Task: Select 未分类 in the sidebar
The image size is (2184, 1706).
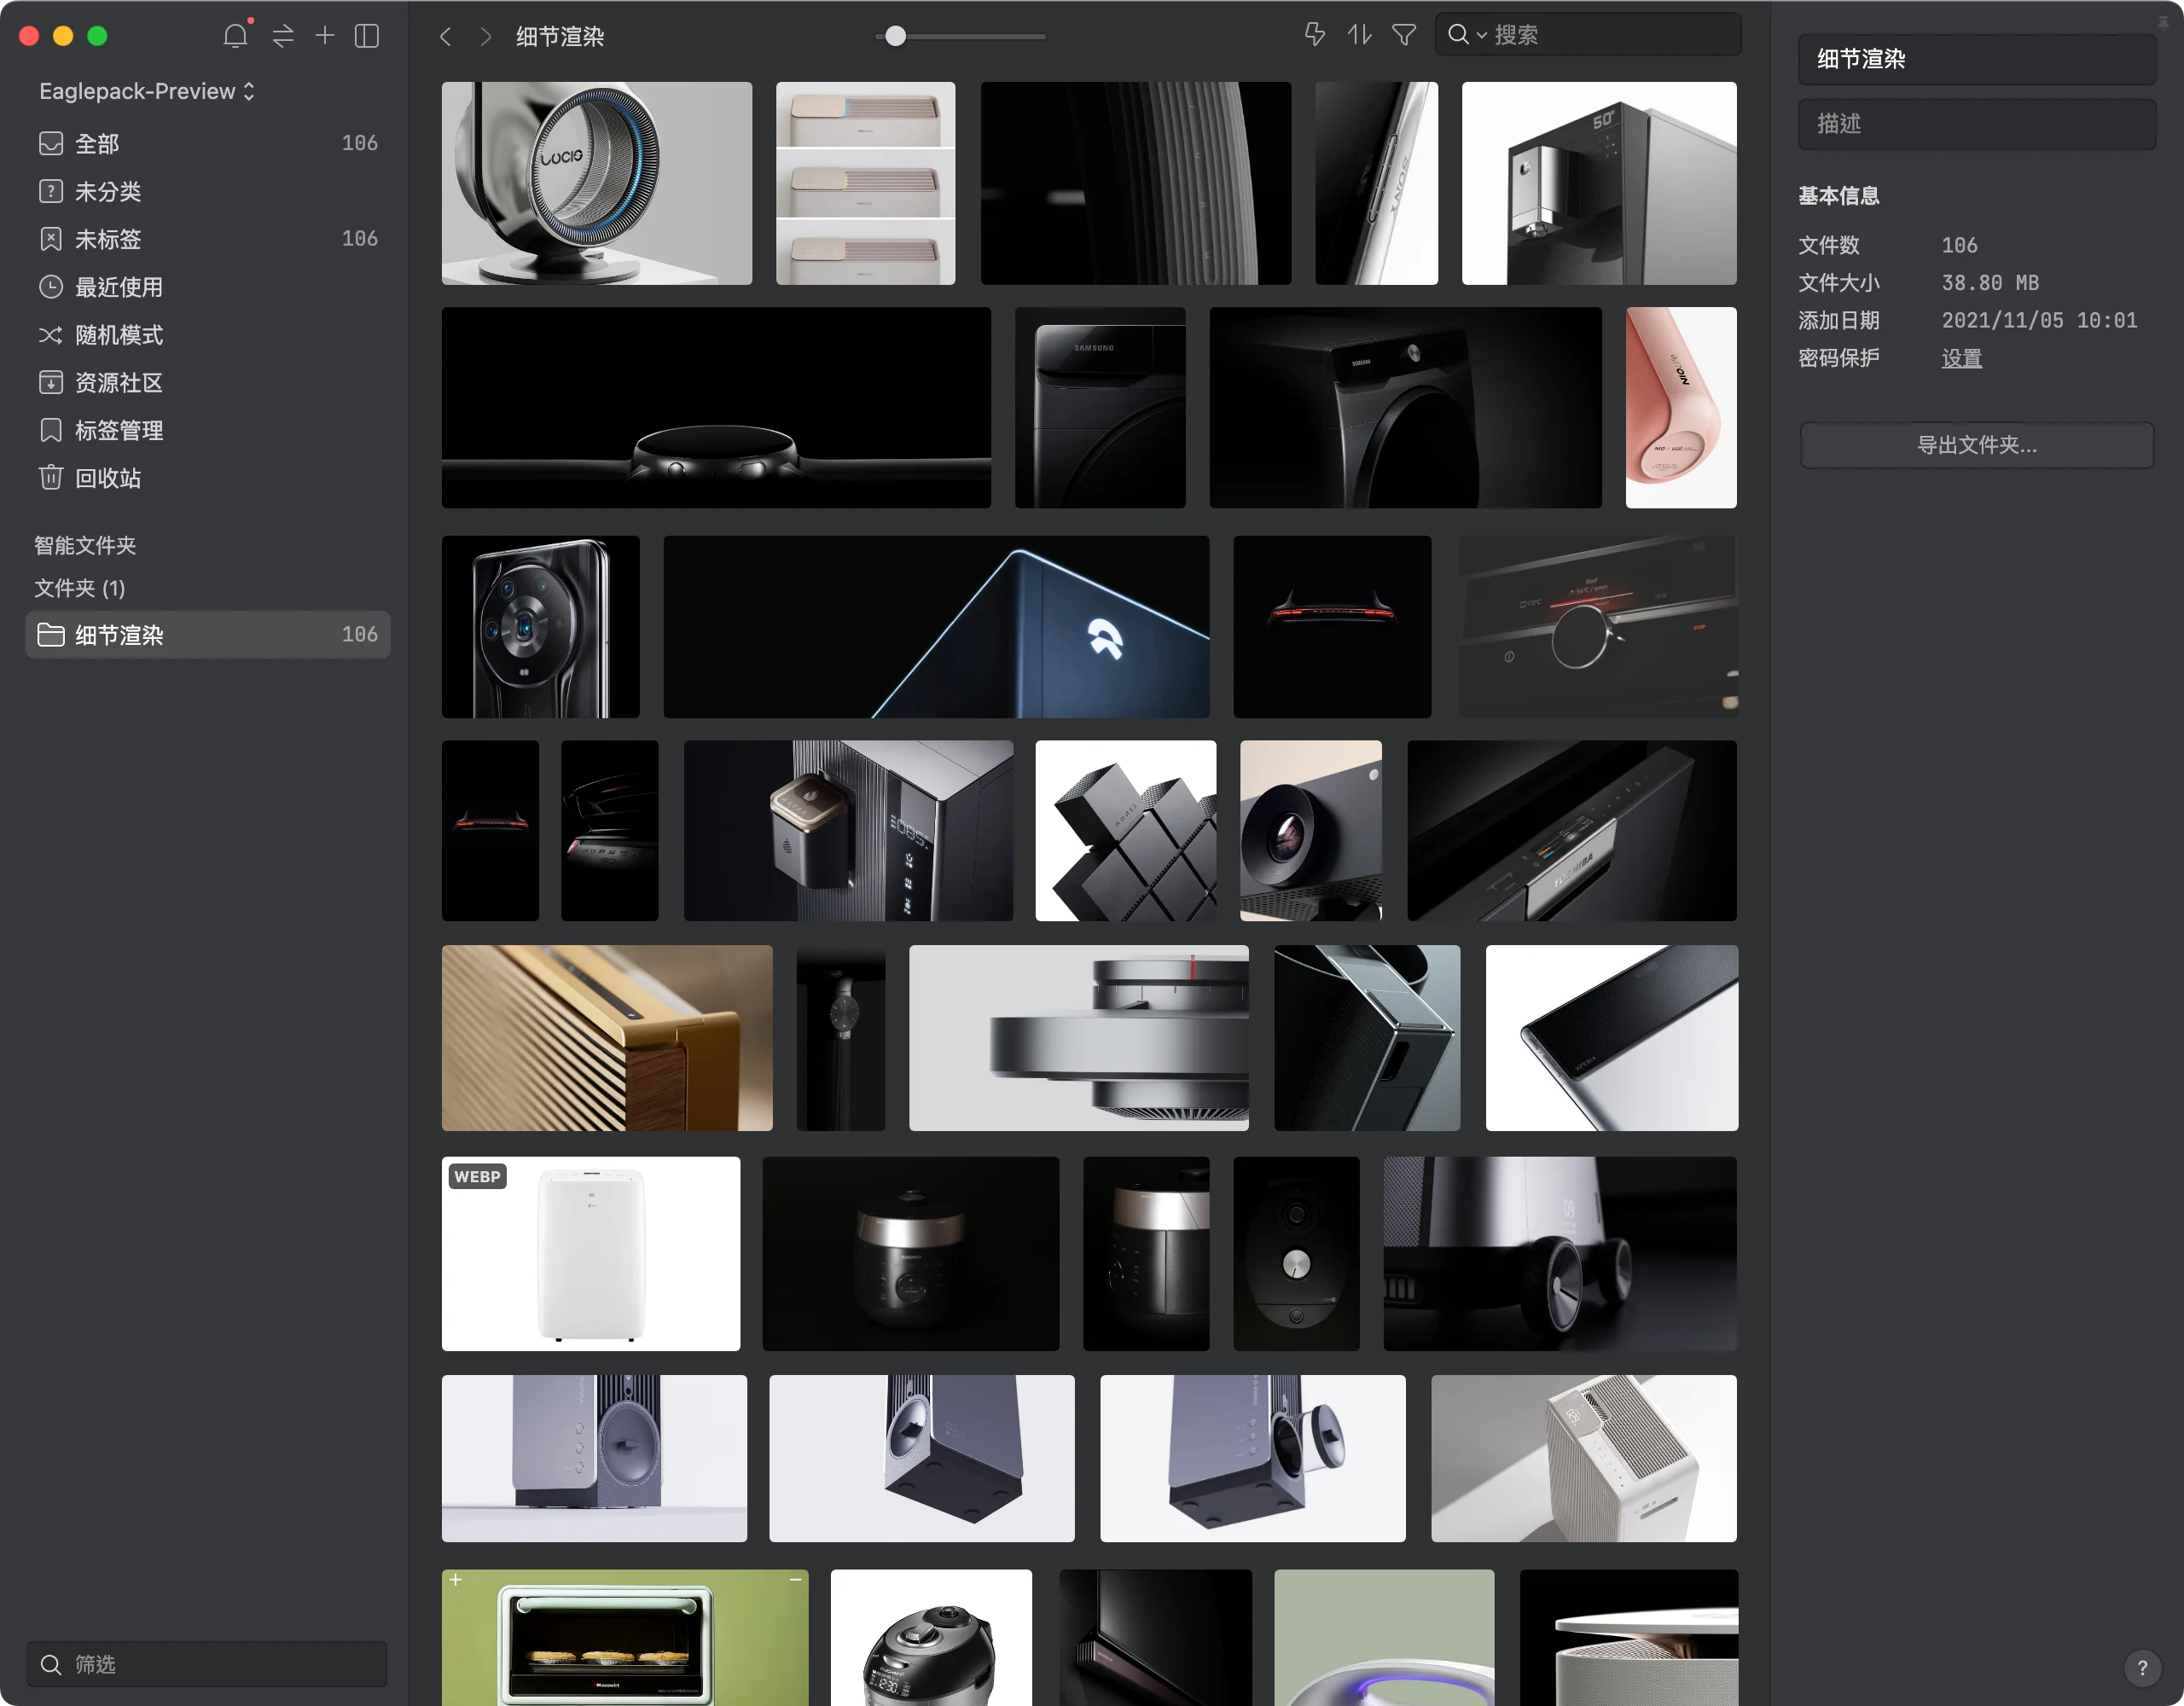Action: 208,191
